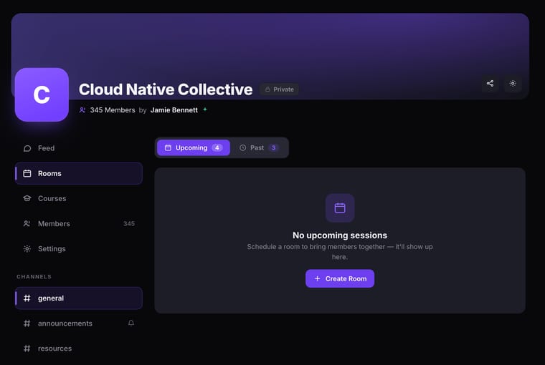
Task: Select Rooms in the sidebar
Action: pyautogui.click(x=79, y=173)
